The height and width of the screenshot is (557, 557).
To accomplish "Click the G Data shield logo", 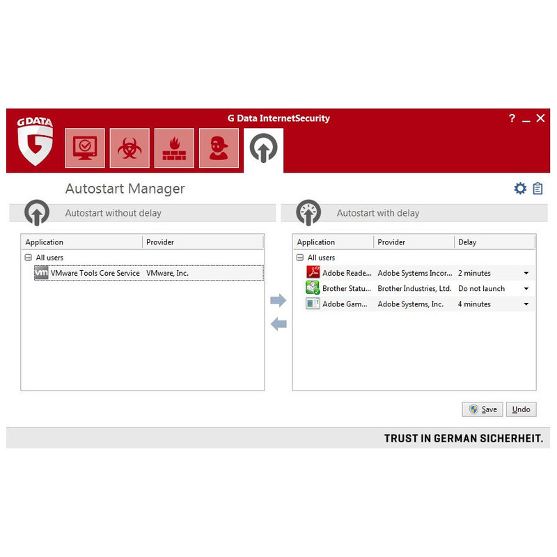I will [35, 141].
